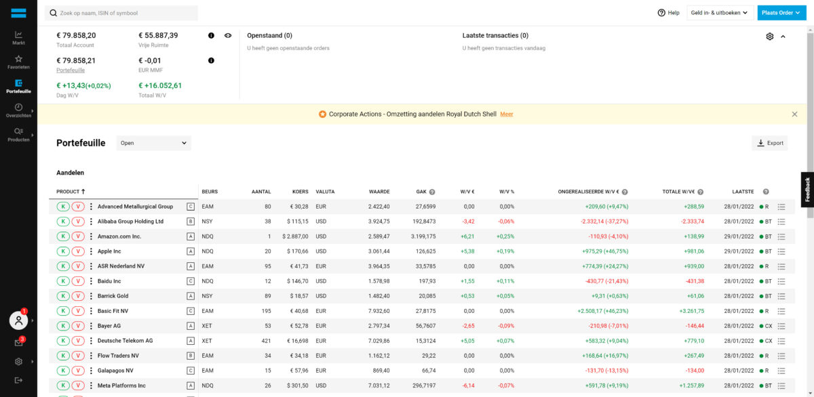Click the Totaal W/V value € +16.052,61
Screen dimensions: 814x397
tap(160, 85)
